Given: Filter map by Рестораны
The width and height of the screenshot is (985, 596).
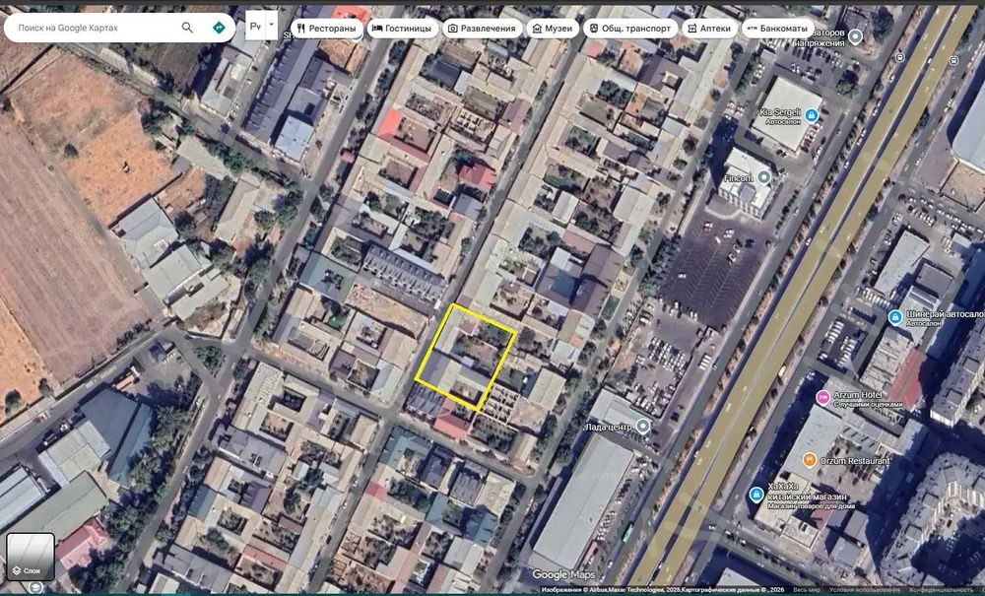Looking at the screenshot, I should pyautogui.click(x=326, y=29).
